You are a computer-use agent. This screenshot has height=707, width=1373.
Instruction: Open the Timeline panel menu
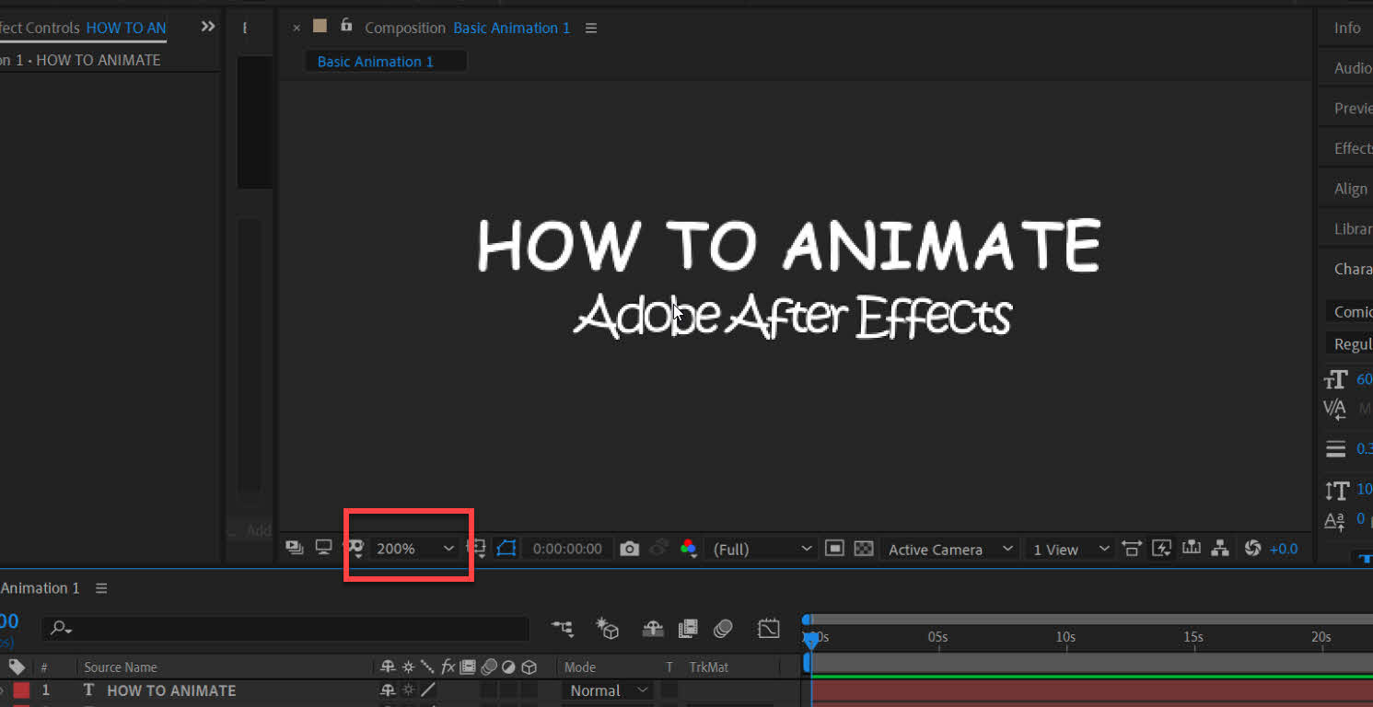tap(102, 588)
